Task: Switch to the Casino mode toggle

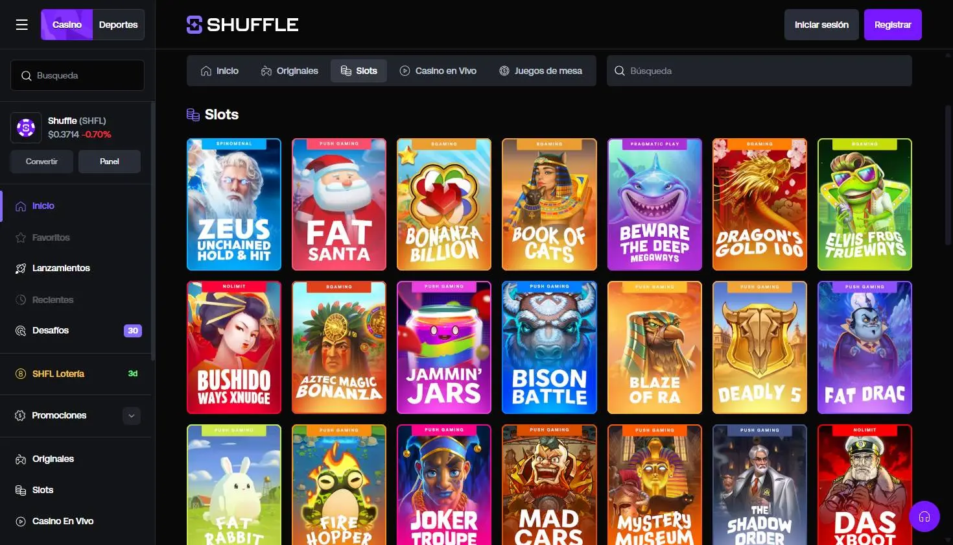Action: pyautogui.click(x=67, y=25)
